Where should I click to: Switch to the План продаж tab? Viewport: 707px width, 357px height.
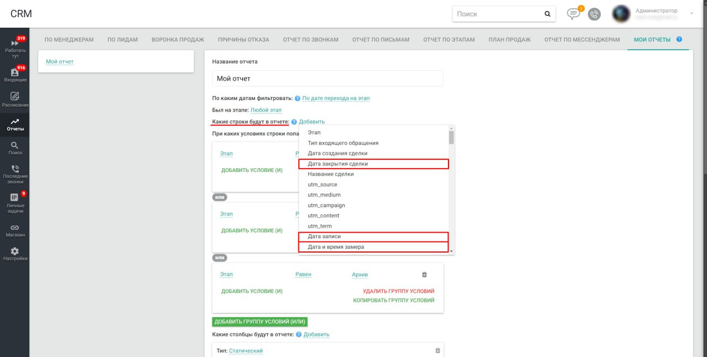(x=509, y=40)
